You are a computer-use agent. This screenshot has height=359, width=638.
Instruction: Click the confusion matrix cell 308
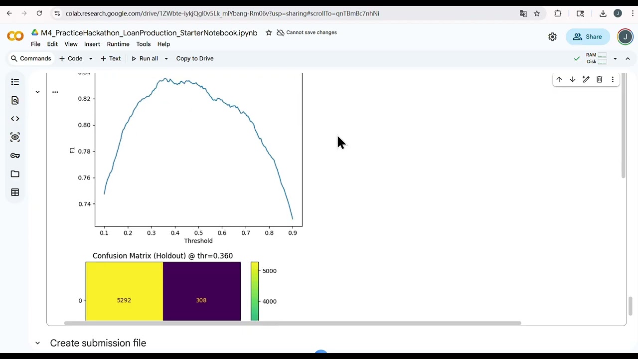[x=202, y=291]
